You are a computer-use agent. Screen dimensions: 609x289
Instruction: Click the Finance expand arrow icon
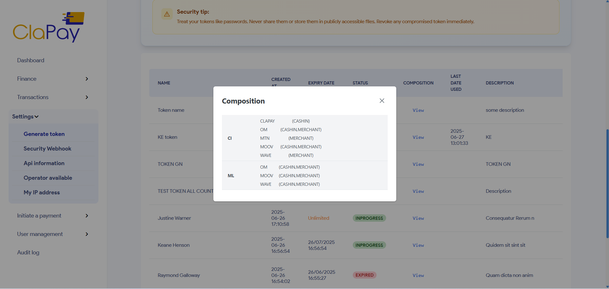pos(87,79)
